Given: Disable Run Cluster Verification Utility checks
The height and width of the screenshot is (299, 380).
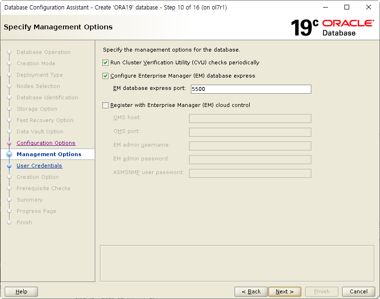Looking at the screenshot, I should click(x=105, y=62).
